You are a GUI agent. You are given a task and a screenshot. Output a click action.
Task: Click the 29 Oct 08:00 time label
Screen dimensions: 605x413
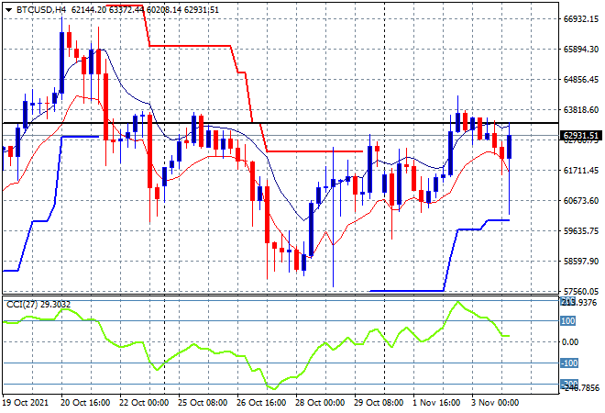(x=379, y=403)
